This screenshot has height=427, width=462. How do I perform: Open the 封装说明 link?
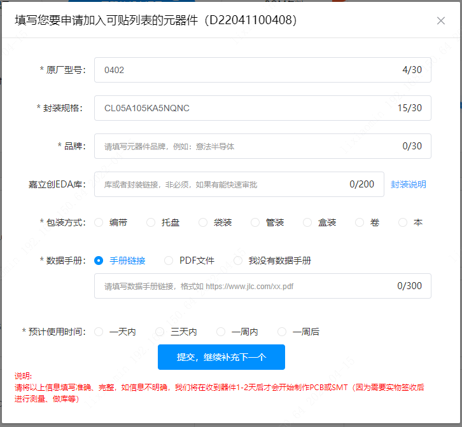(x=409, y=184)
